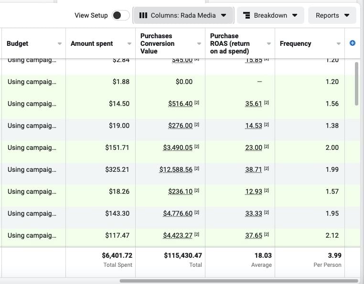This screenshot has width=364, height=284.
Task: Open the Columns: Rada Media dropdown
Action: coord(183,15)
